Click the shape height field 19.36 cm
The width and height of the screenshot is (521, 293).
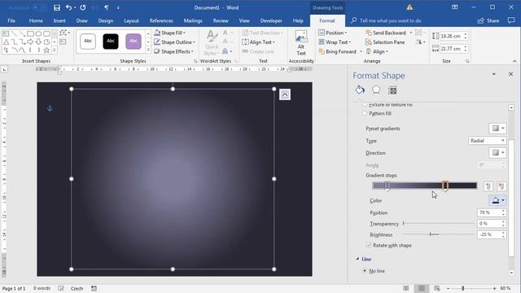pos(451,36)
